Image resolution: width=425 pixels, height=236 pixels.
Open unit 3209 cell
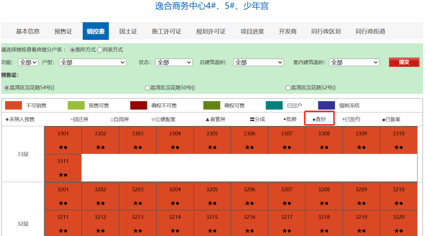coord(361,196)
